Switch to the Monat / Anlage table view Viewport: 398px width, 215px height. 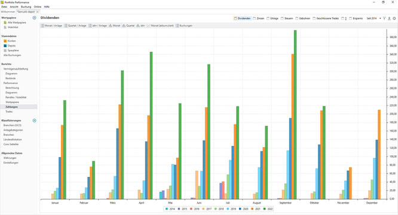tap(51, 26)
